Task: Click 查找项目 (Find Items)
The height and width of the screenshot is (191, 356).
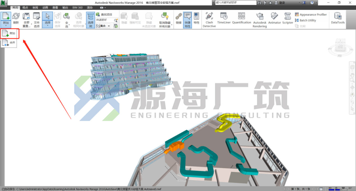Action: pyautogui.click(x=104, y=15)
